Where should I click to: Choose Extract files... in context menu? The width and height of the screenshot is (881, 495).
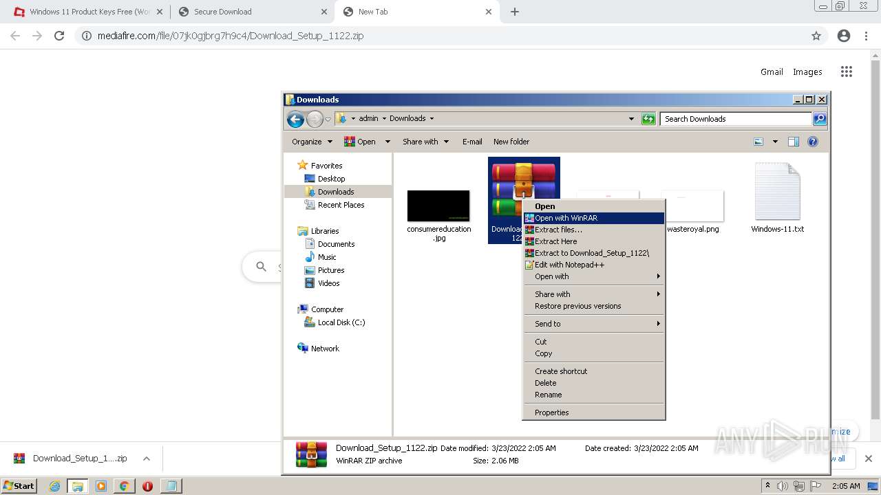tap(594, 230)
